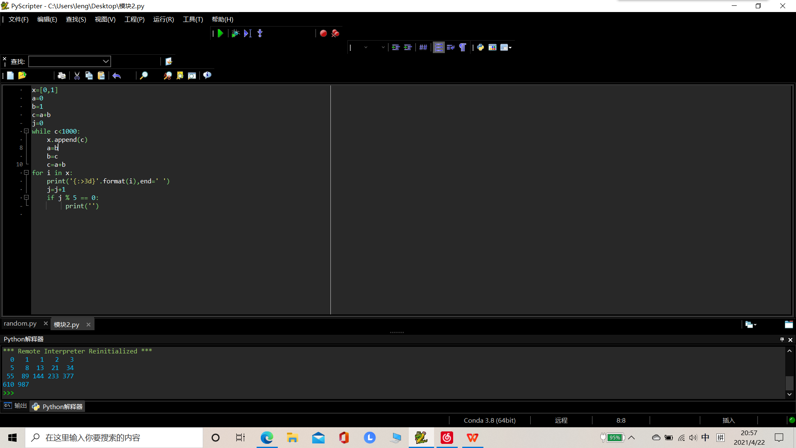Collapse the for loop code fold
796x448 pixels.
[x=26, y=173]
